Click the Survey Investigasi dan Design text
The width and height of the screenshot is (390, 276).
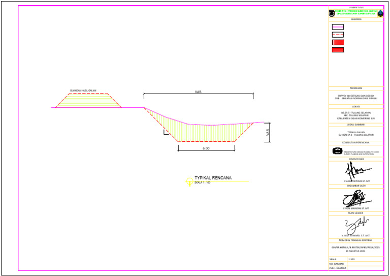click(x=356, y=96)
